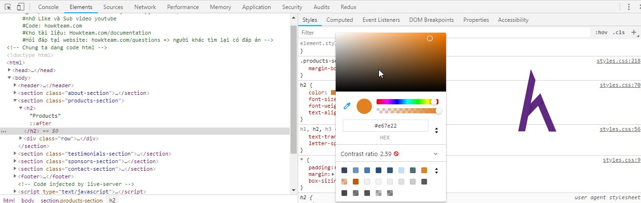Collapse the body element node
The height and width of the screenshot is (203, 641).
click(x=10, y=78)
